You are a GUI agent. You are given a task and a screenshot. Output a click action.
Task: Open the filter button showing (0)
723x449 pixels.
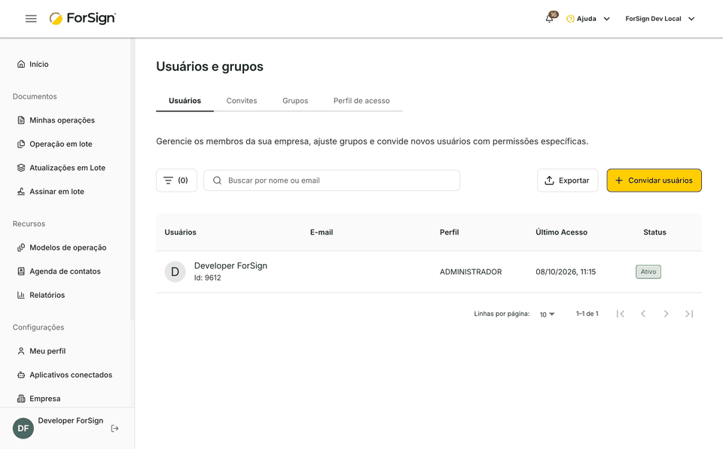tap(176, 181)
